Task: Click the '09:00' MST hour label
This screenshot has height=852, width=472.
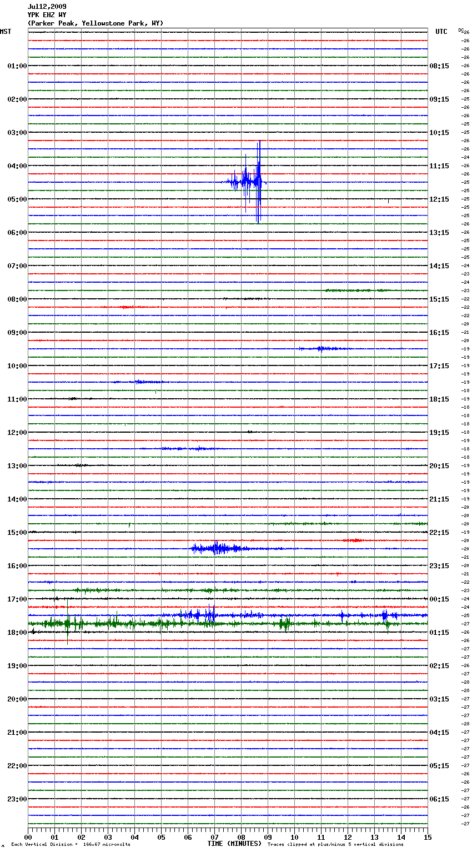Action: pos(17,333)
